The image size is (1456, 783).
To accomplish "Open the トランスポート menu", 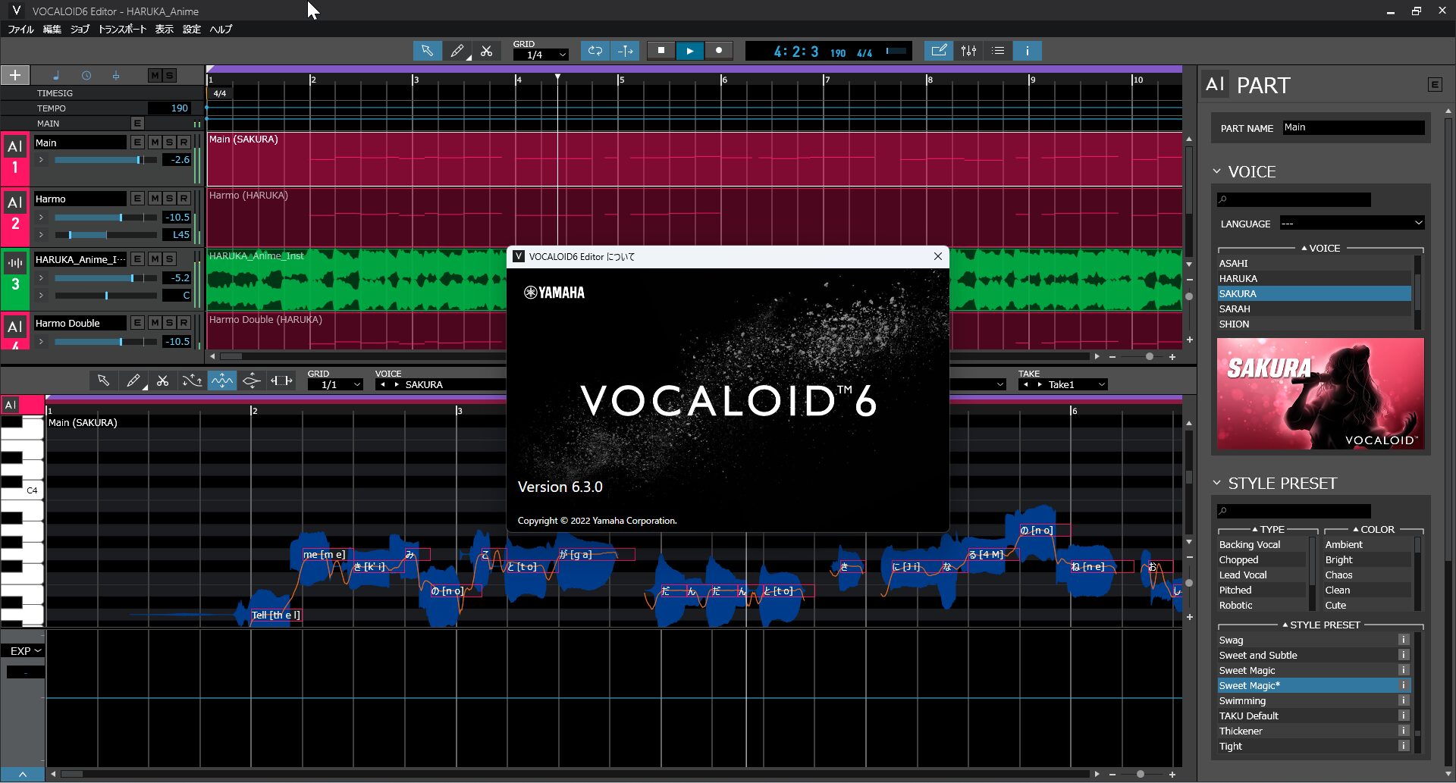I will (122, 29).
